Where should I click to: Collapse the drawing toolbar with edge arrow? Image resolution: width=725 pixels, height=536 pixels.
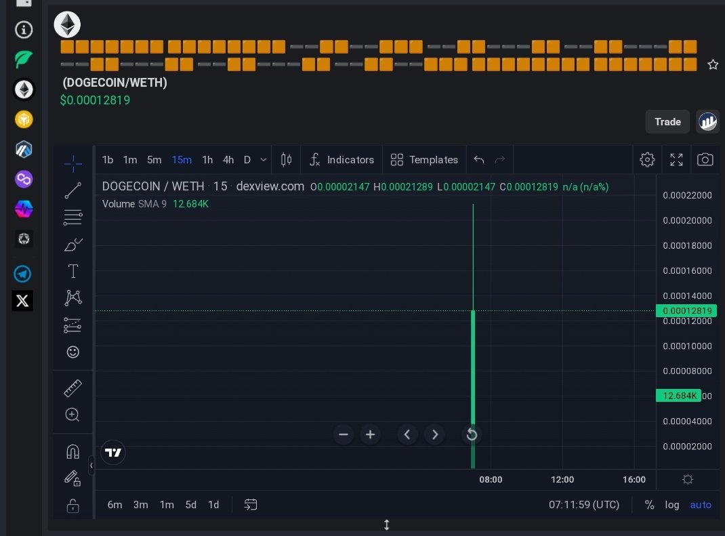[92, 466]
